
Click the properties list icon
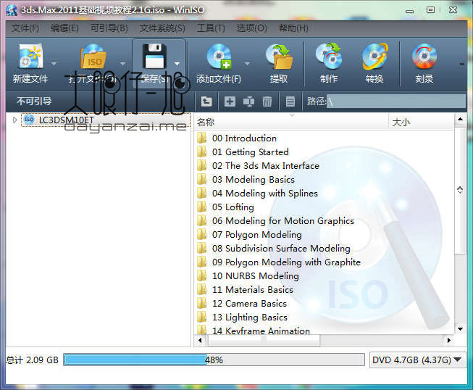click(290, 101)
